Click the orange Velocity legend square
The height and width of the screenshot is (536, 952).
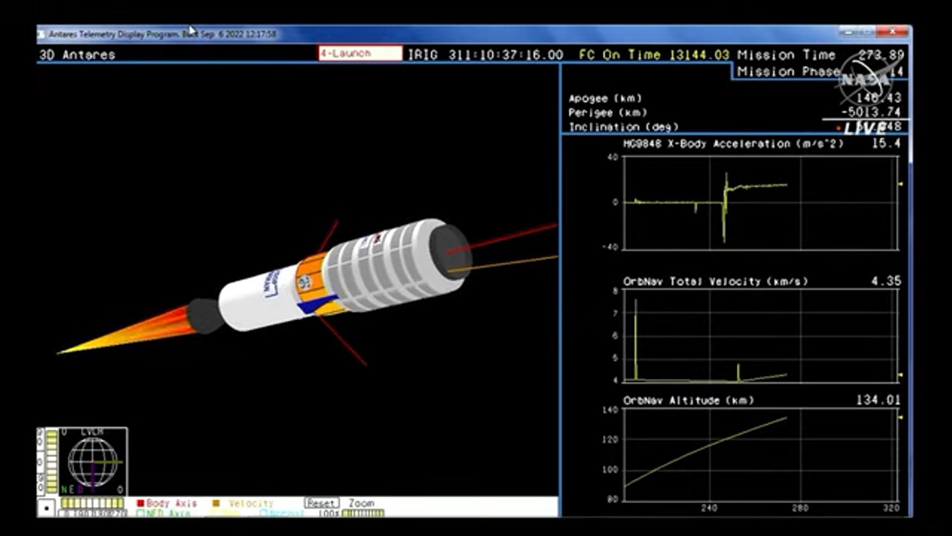(x=216, y=503)
